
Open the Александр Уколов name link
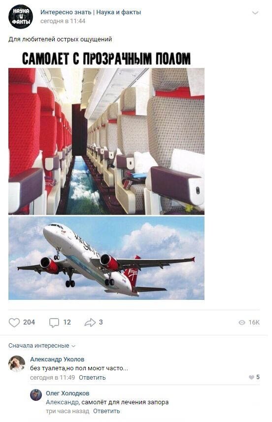click(x=57, y=359)
